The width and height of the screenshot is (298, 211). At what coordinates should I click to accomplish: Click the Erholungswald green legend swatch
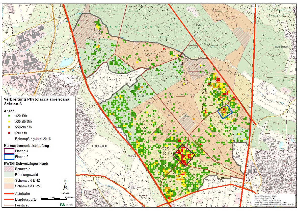tap(9, 175)
